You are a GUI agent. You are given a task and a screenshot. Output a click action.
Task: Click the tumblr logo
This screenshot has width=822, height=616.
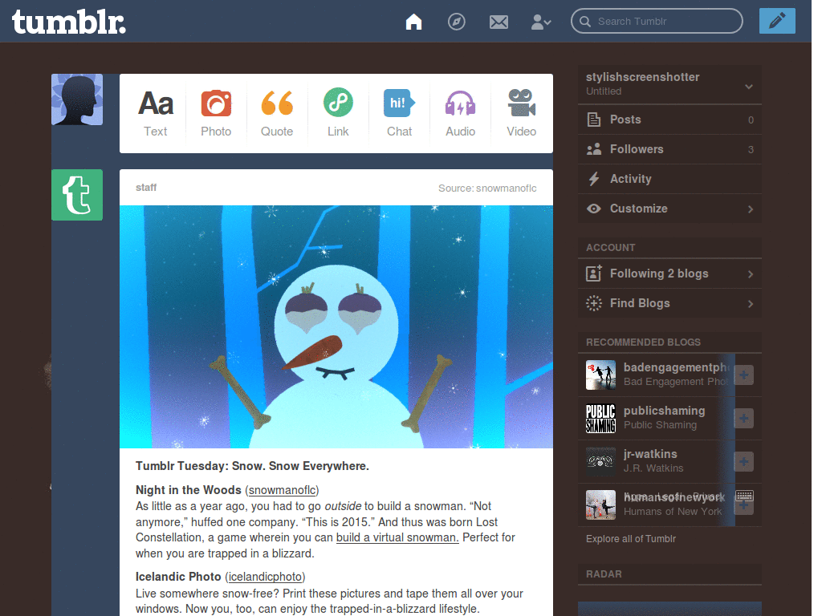click(x=69, y=22)
